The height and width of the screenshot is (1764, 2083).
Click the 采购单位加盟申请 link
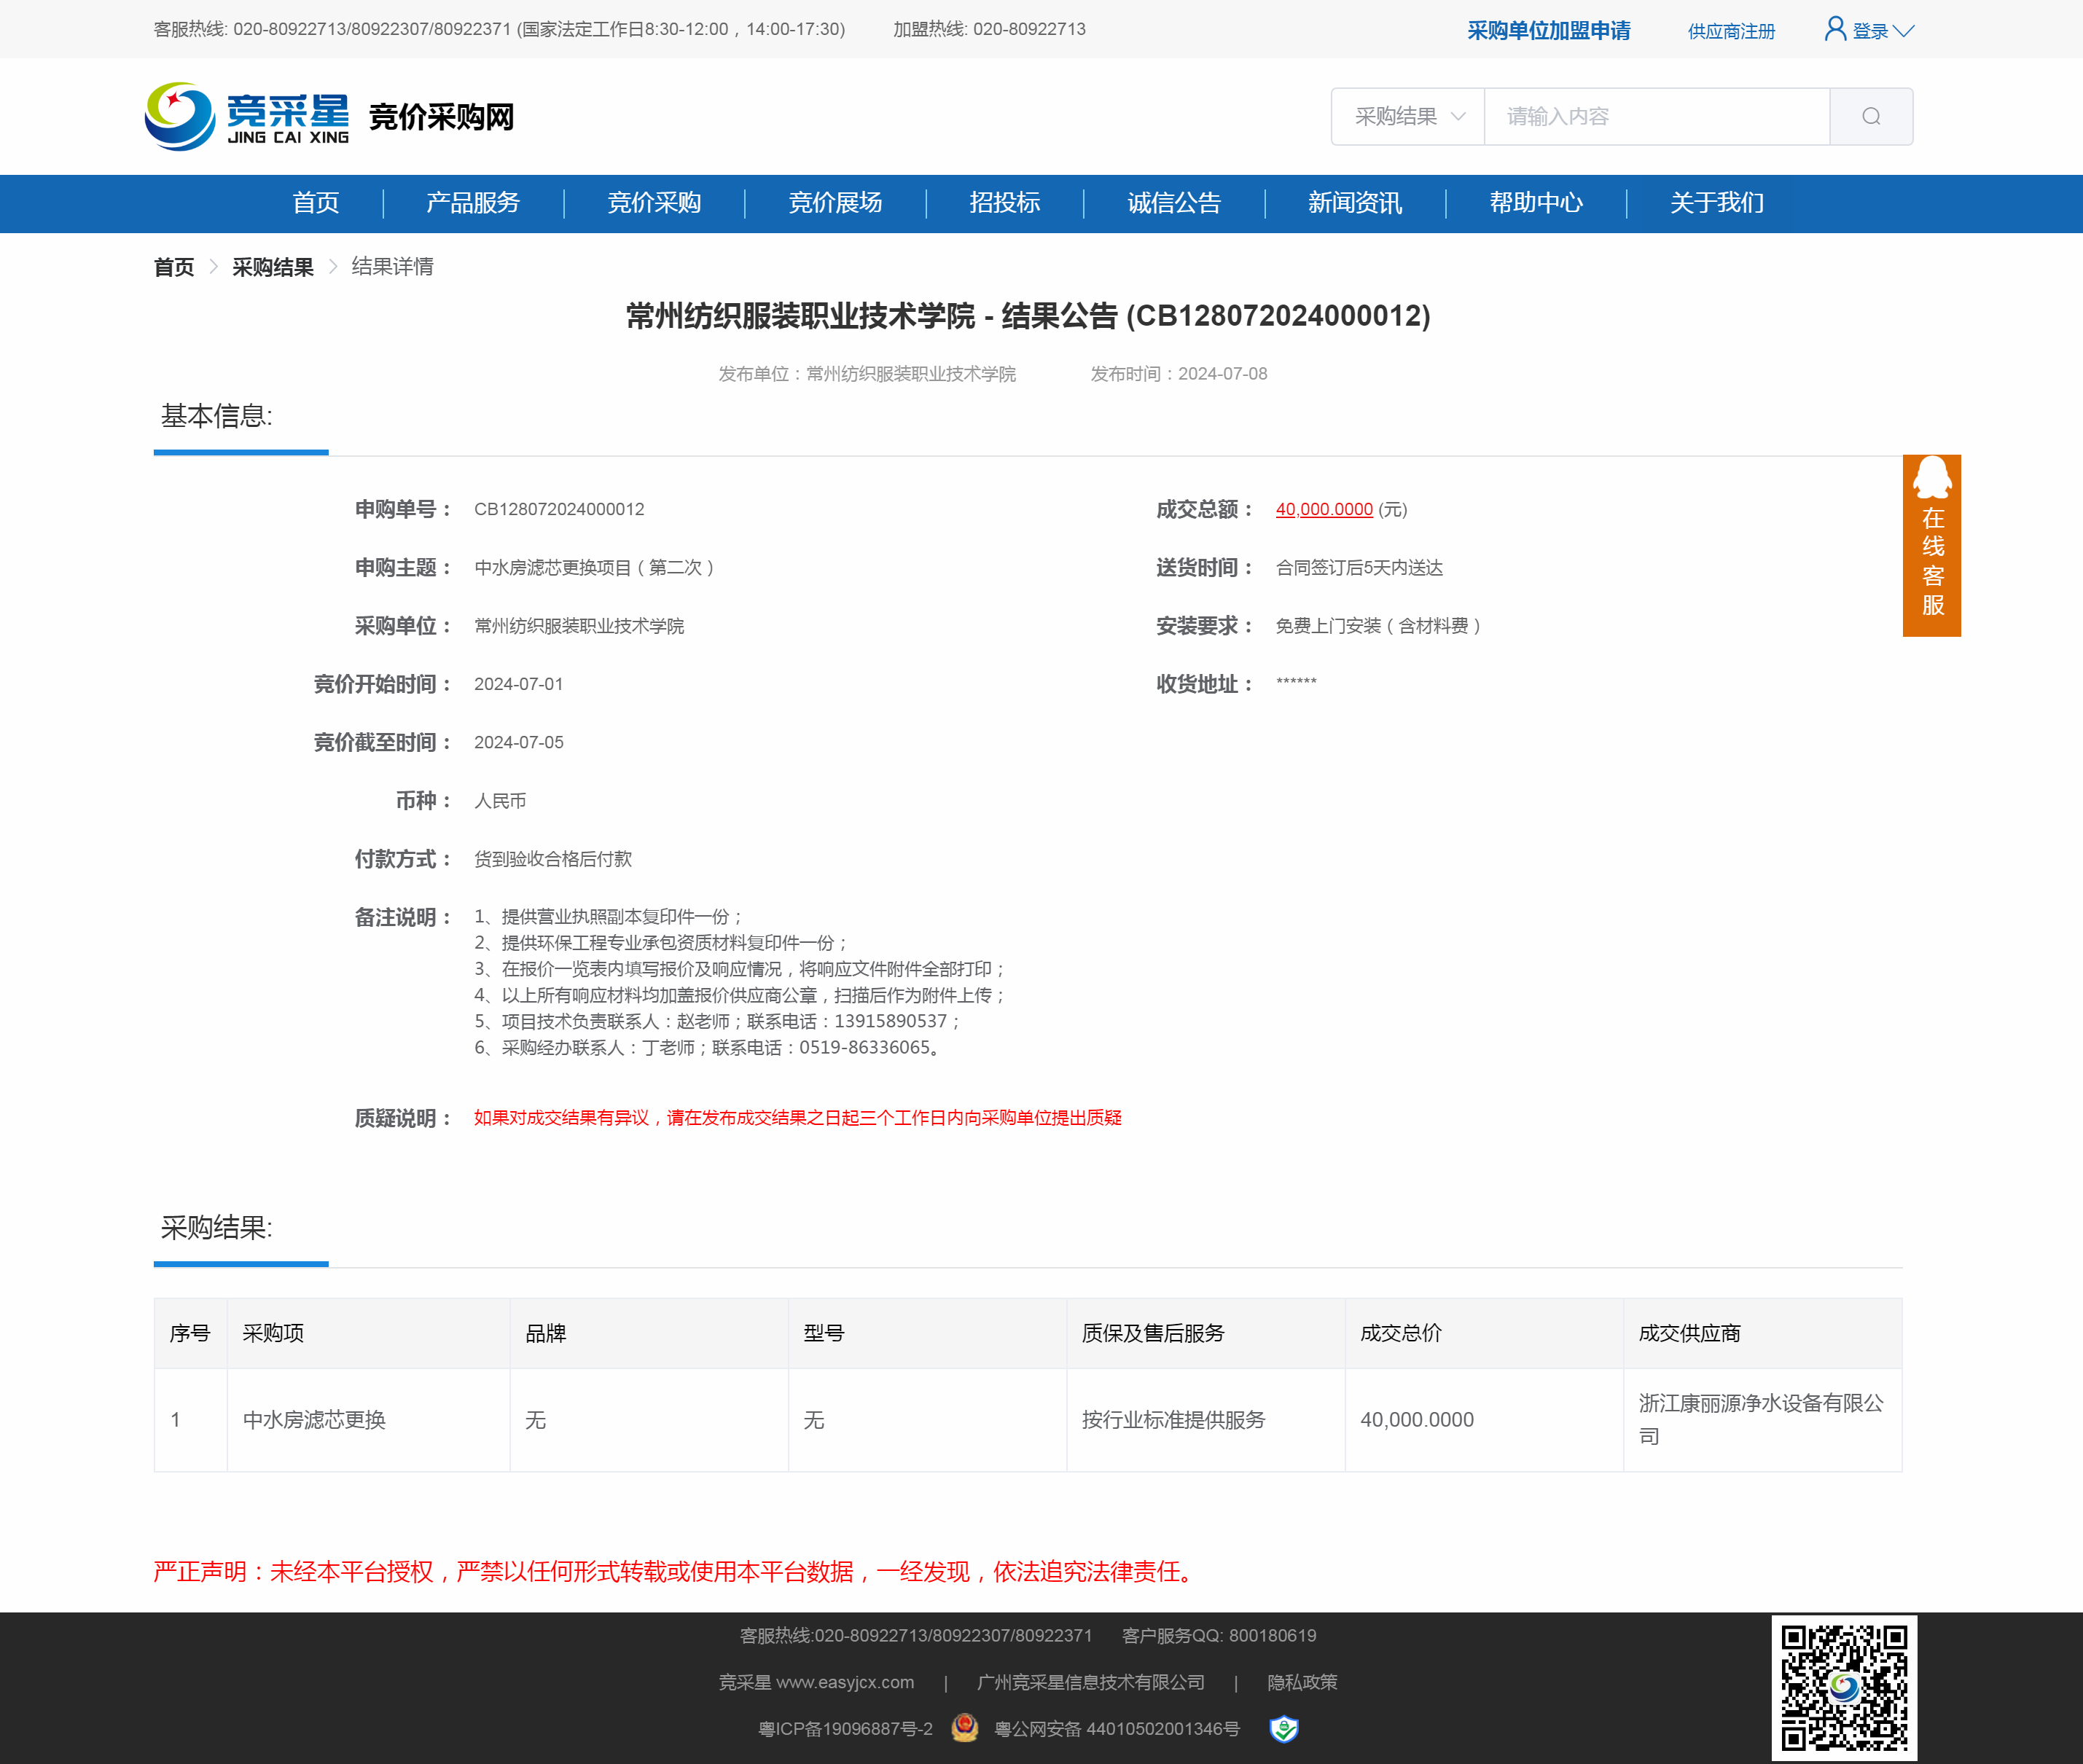pos(1548,31)
